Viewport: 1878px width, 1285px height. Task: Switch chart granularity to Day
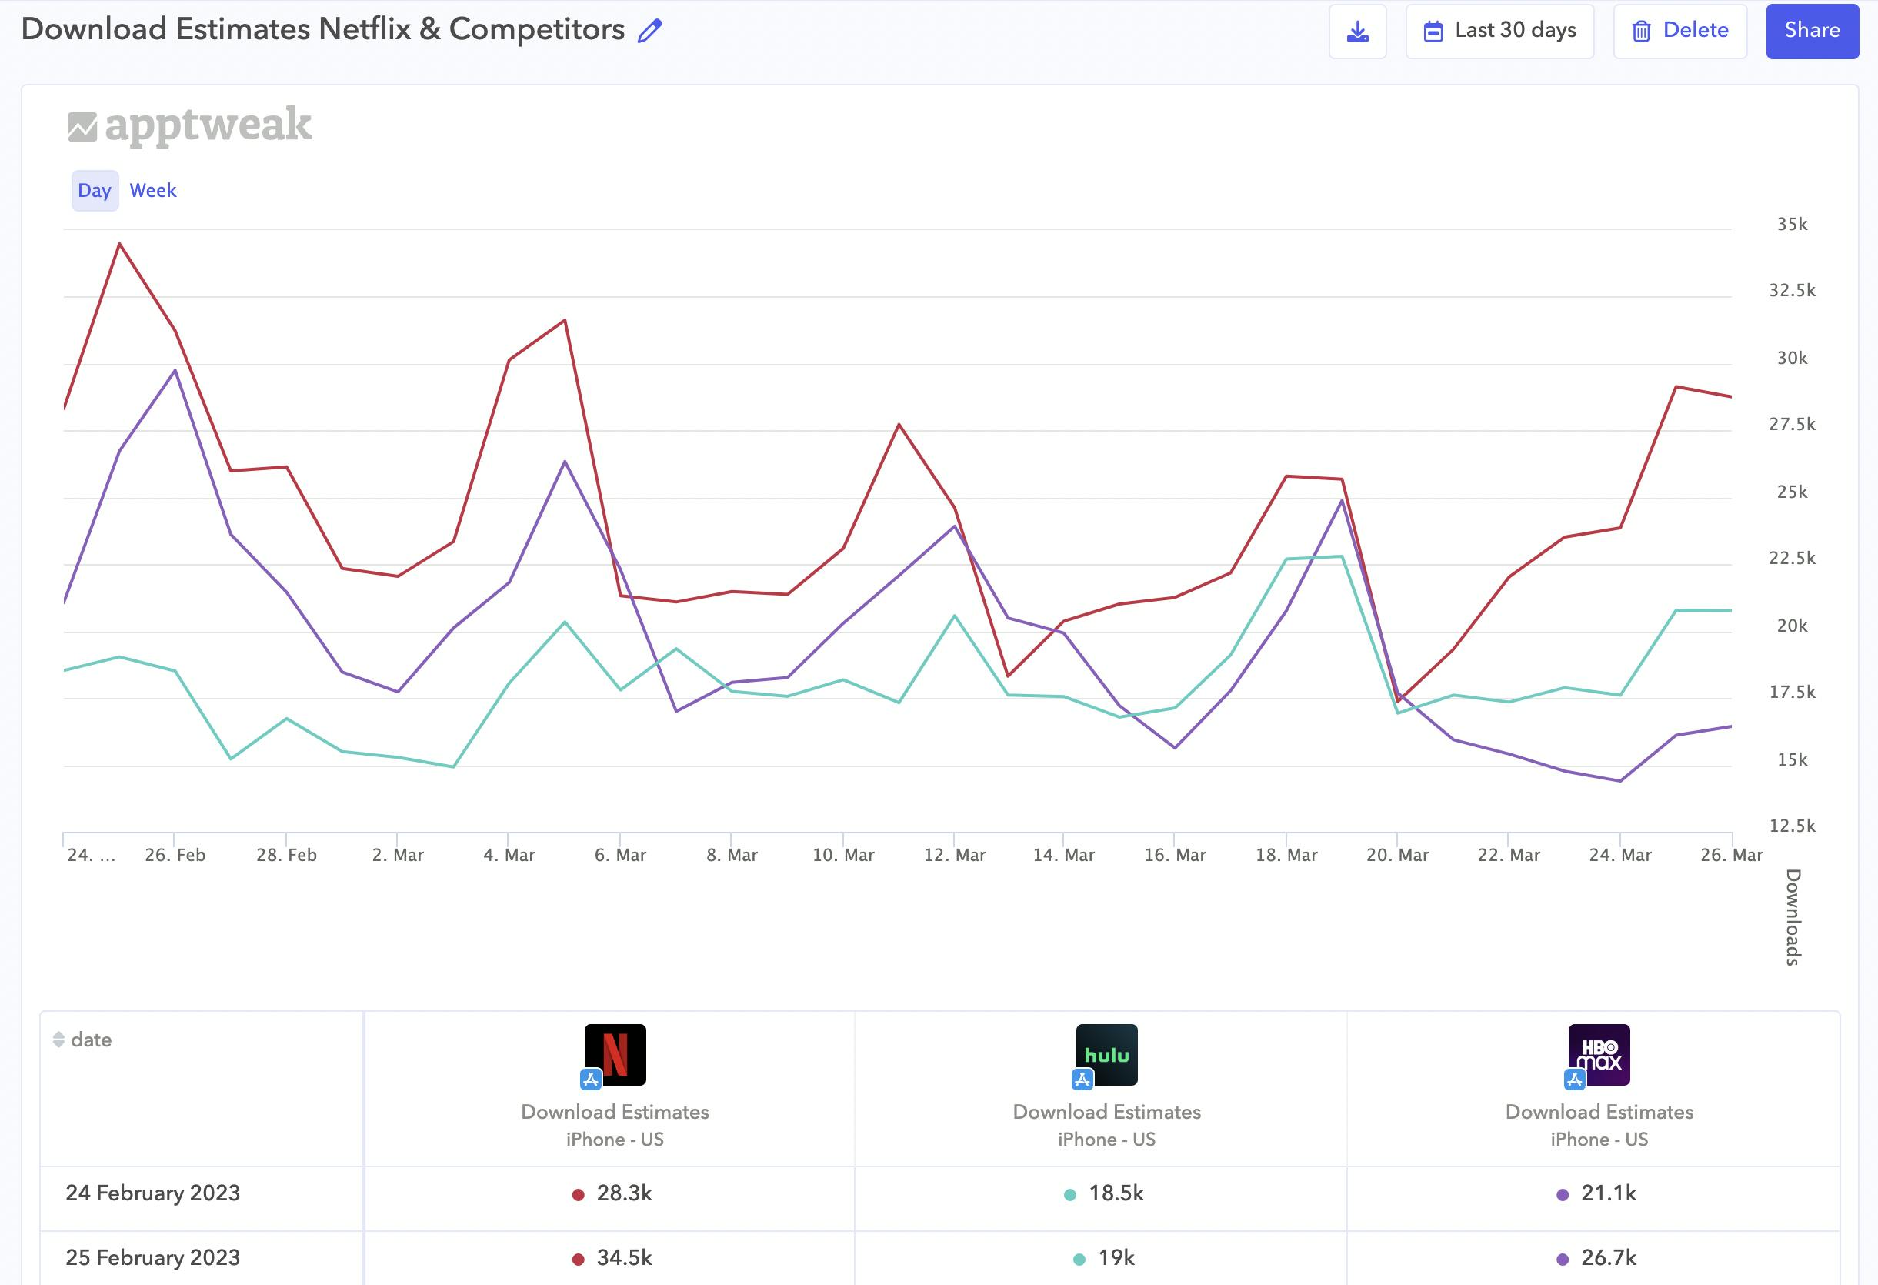95,191
